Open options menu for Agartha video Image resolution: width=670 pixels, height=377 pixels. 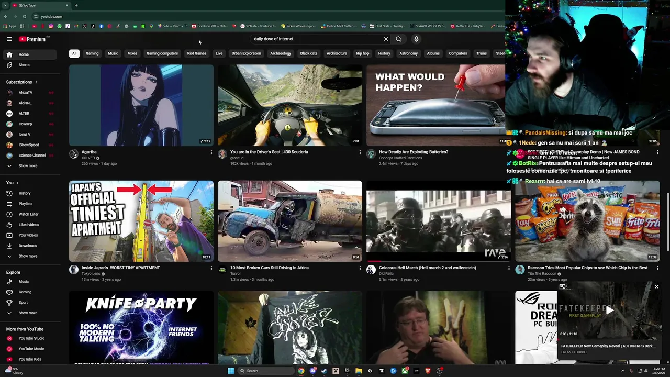point(211,152)
